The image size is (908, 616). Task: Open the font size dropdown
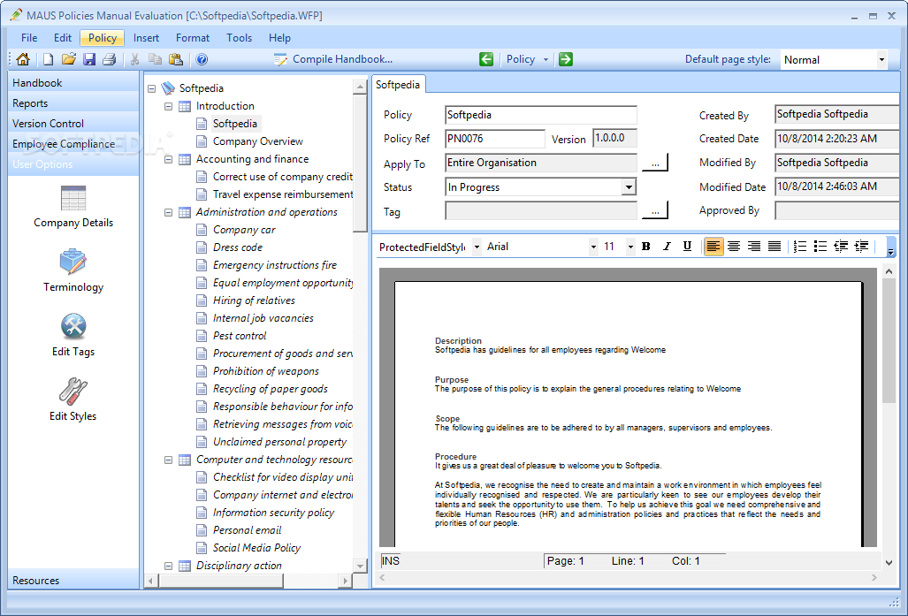coord(630,247)
